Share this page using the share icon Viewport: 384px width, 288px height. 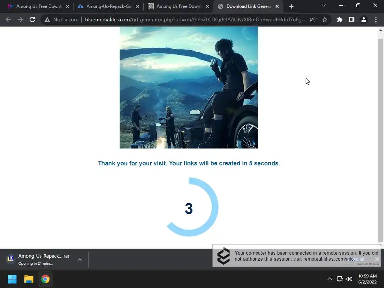coord(313,19)
